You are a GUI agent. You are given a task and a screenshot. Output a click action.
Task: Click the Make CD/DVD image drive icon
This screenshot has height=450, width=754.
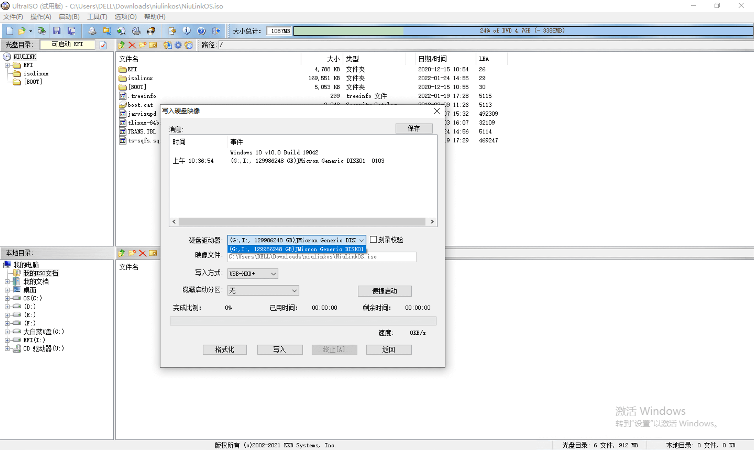pyautogui.click(x=92, y=31)
